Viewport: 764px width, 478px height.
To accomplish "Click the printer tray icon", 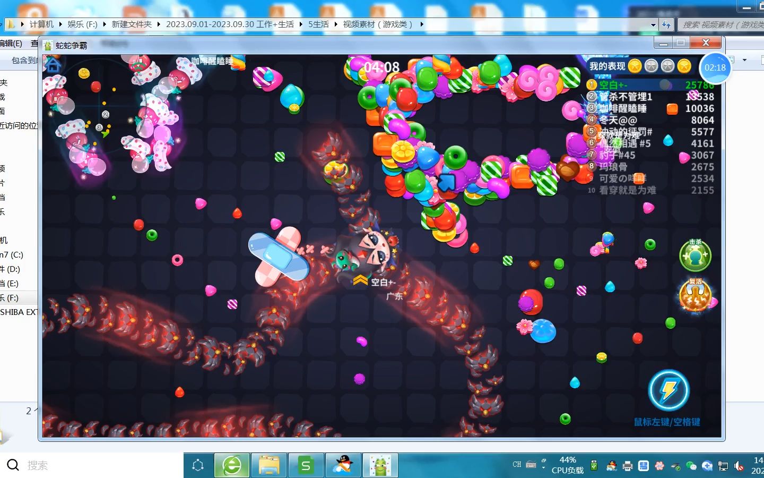I will (628, 466).
